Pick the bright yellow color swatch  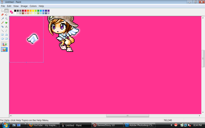click(x=33, y=11)
